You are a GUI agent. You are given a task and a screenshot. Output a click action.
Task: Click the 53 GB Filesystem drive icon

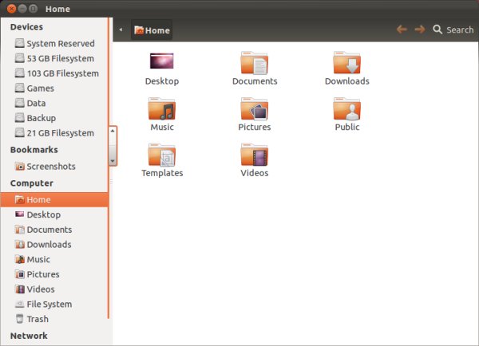click(19, 58)
